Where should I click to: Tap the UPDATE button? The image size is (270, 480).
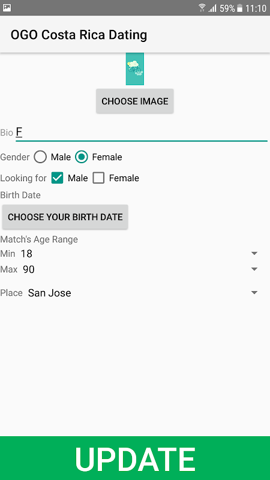click(x=135, y=458)
